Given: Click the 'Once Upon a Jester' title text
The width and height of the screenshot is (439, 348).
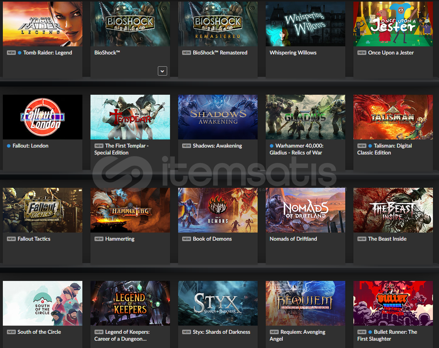Looking at the screenshot, I should pos(391,53).
